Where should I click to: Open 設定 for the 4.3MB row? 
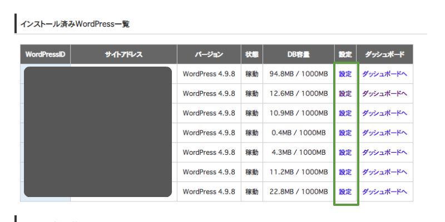[x=345, y=152]
